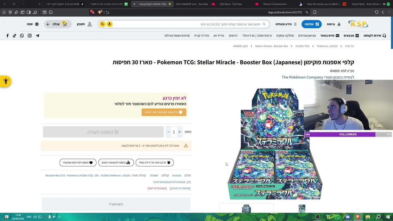Open the עולמות categories button
This screenshot has height=221, width=393.
(311, 24)
